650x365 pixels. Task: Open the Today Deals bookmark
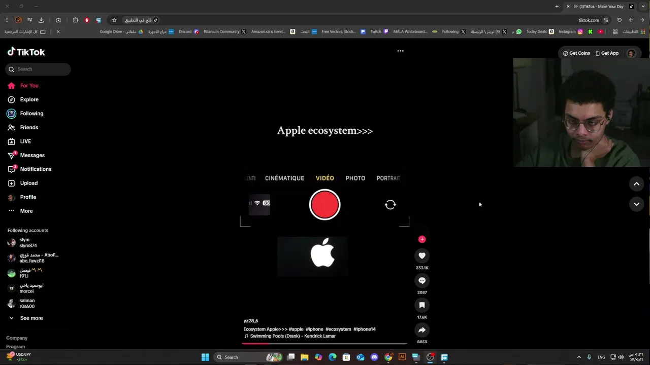[540, 31]
